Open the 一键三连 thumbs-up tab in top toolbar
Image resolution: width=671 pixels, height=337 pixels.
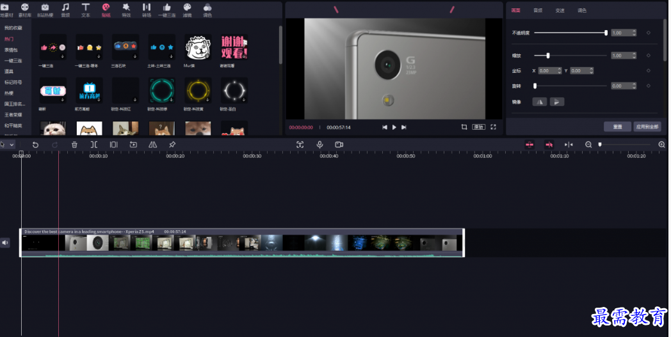167,10
